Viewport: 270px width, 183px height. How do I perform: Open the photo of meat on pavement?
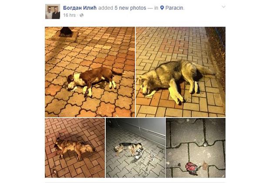pyautogui.click(x=196, y=148)
